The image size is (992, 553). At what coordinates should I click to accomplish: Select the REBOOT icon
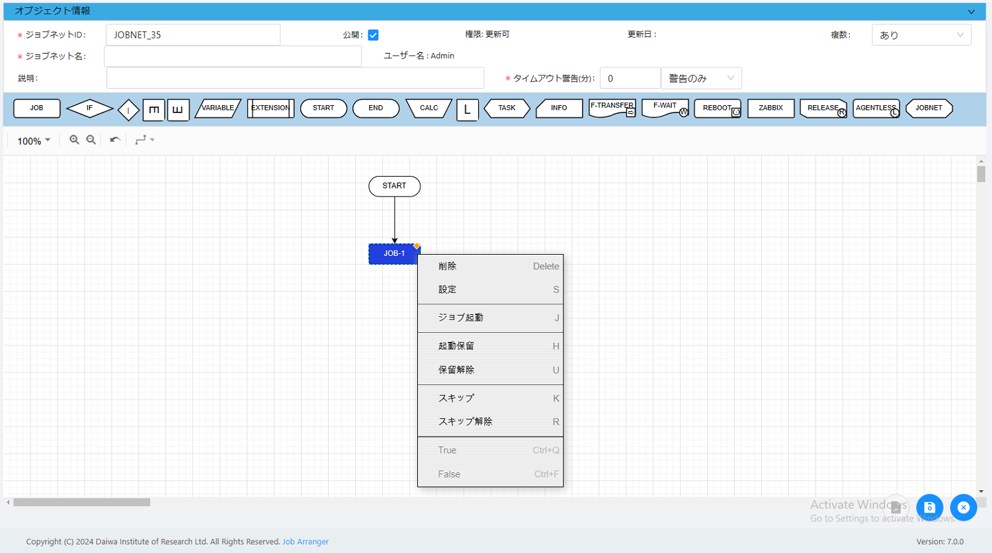716,108
